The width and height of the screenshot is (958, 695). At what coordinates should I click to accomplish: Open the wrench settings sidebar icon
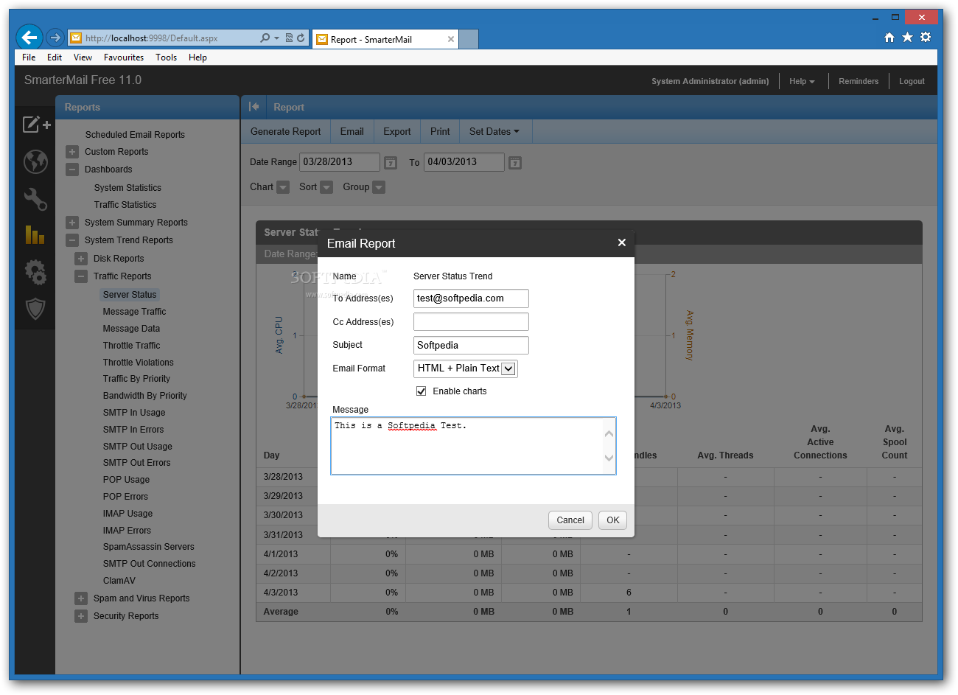[35, 199]
